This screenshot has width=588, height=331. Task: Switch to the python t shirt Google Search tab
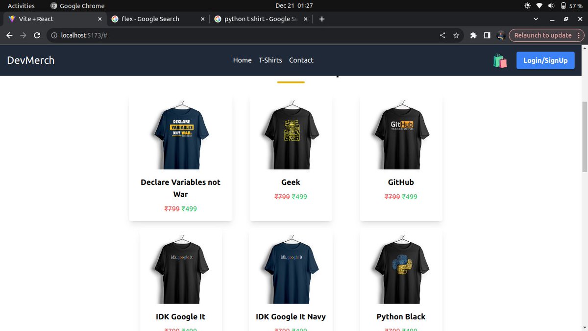(261, 19)
